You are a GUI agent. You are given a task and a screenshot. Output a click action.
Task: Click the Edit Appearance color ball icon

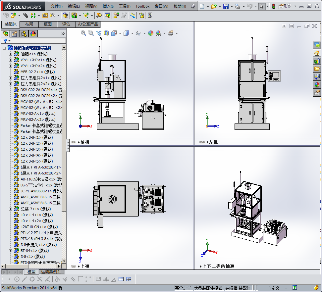tap(151, 33)
